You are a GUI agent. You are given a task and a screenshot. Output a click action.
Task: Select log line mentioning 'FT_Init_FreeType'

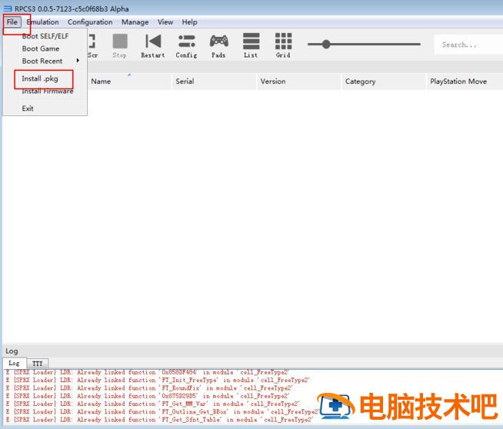tap(158, 380)
